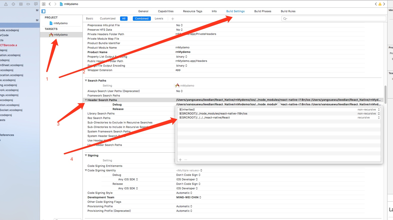Open the Debug navigator lines icon
Image resolution: width=393 pixels, height=220 pixels.
(21, 4)
